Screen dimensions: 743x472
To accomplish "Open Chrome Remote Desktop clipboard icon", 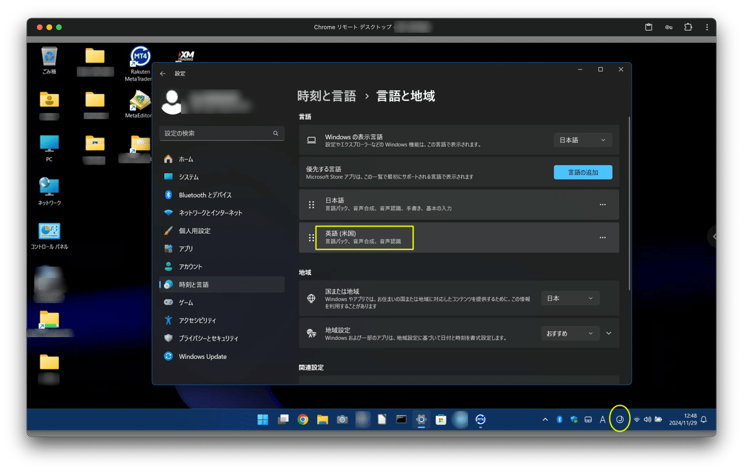I will 648,27.
